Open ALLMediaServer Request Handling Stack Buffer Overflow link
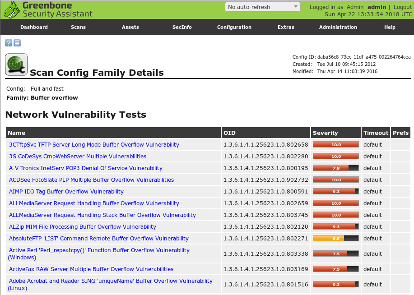The width and height of the screenshot is (414, 295). (x=102, y=215)
